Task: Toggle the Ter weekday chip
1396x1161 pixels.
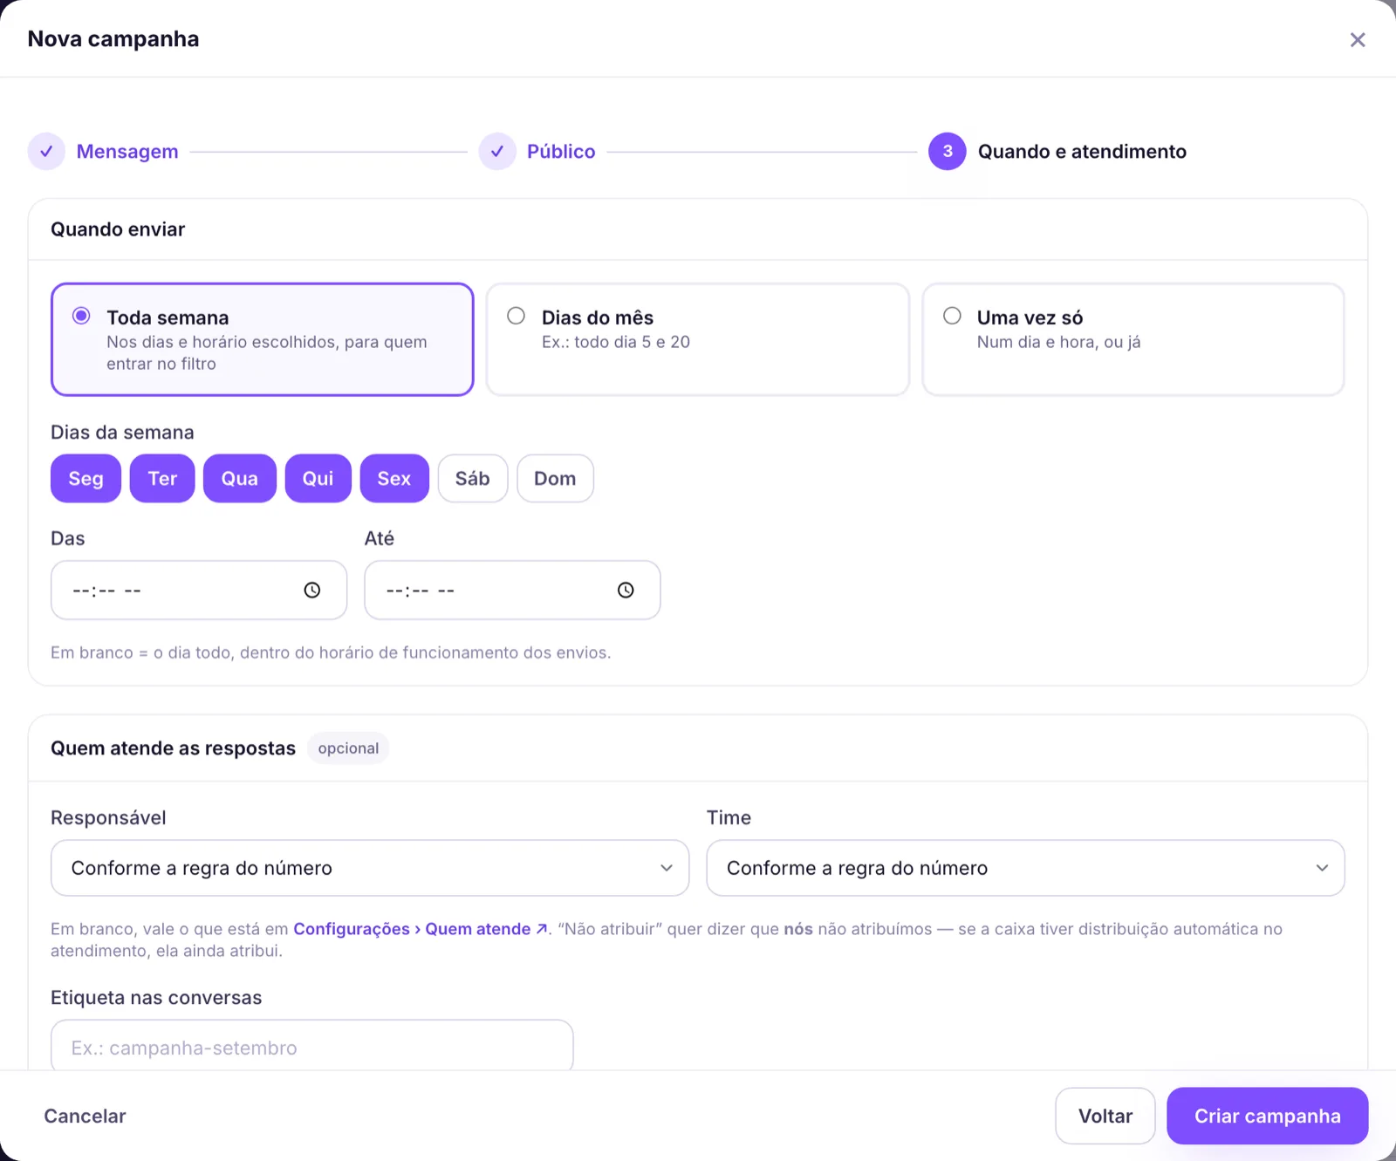Action: [162, 478]
